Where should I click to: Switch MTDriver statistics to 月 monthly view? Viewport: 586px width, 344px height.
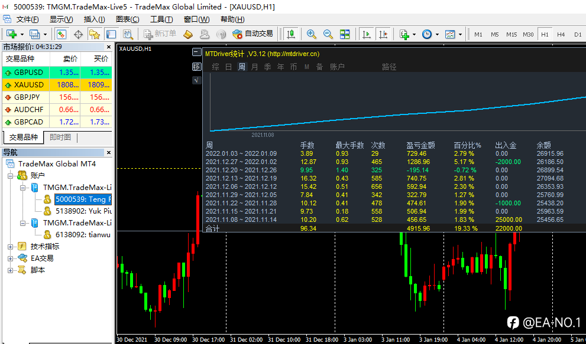[x=254, y=67]
